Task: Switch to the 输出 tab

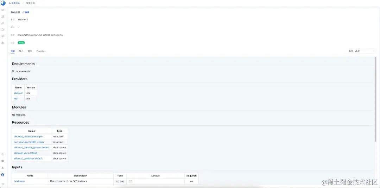Action: click(x=30, y=51)
